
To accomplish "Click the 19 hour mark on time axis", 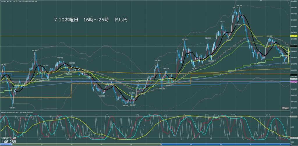I will pos(102,145).
